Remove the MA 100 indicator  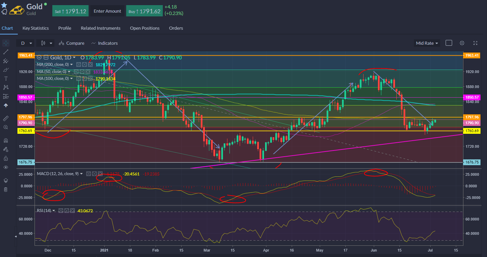(x=90, y=78)
